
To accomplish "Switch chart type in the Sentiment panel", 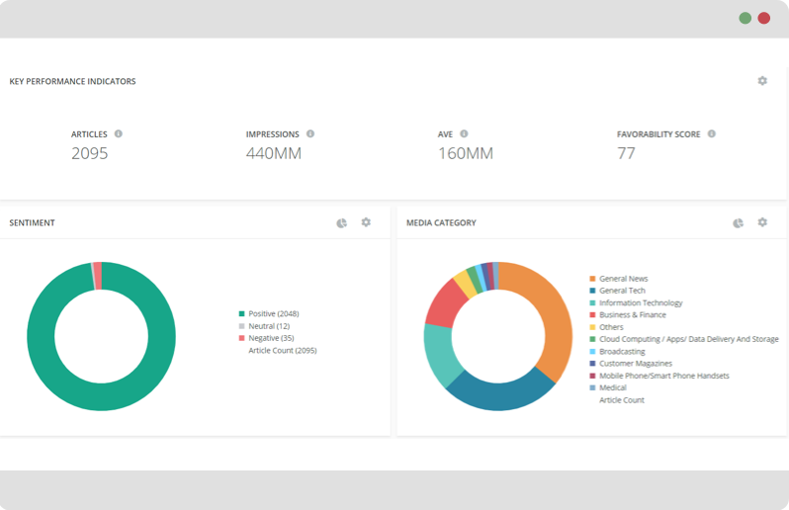I will (341, 223).
